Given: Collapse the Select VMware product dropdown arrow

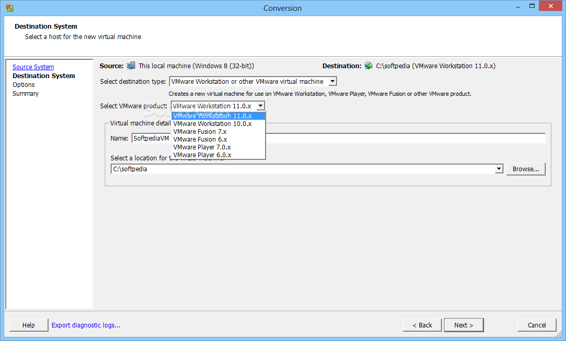Looking at the screenshot, I should click(260, 106).
